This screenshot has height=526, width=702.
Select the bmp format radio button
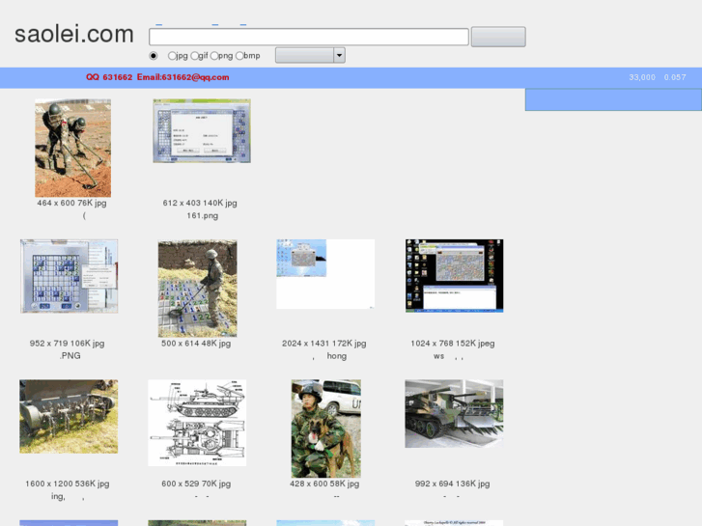(x=239, y=56)
